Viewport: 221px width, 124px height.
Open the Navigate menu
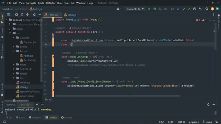31,3
